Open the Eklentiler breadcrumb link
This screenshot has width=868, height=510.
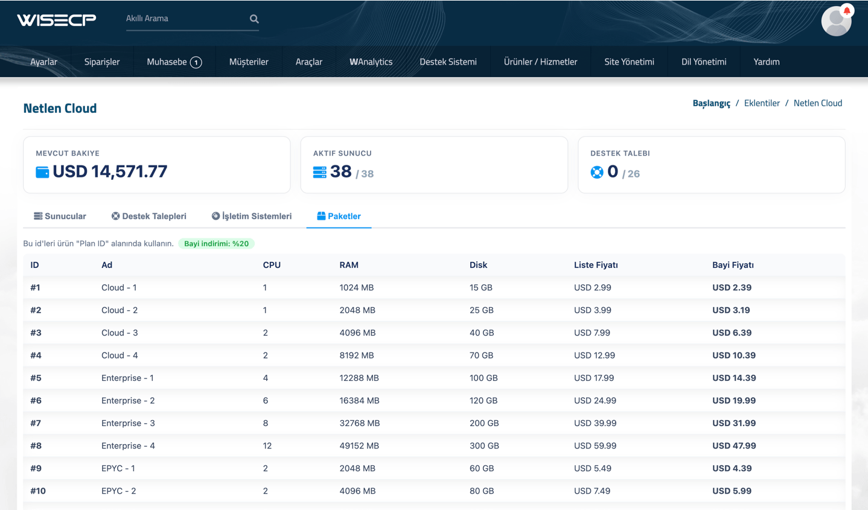tap(762, 103)
